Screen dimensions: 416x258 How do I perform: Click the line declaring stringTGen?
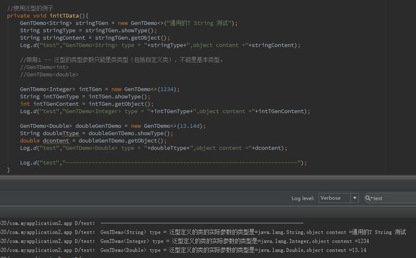(x=129, y=23)
